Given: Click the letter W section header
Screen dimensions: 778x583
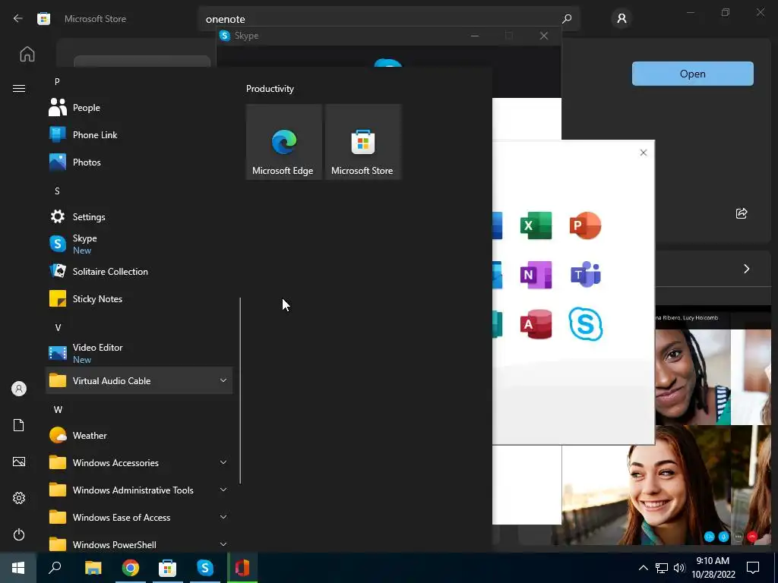Looking at the screenshot, I should [58, 409].
